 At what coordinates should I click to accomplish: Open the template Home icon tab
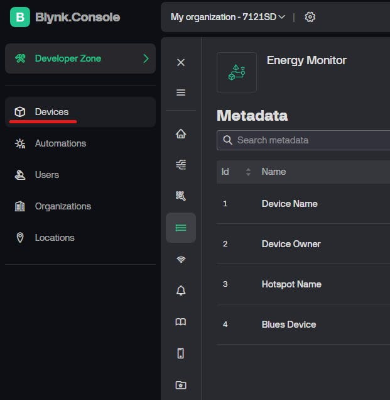click(x=181, y=133)
